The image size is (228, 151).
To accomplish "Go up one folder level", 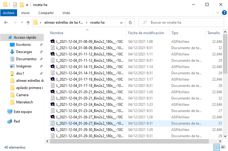I will tap(28, 22).
